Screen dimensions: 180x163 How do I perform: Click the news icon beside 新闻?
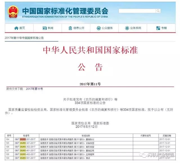click(x=44, y=28)
